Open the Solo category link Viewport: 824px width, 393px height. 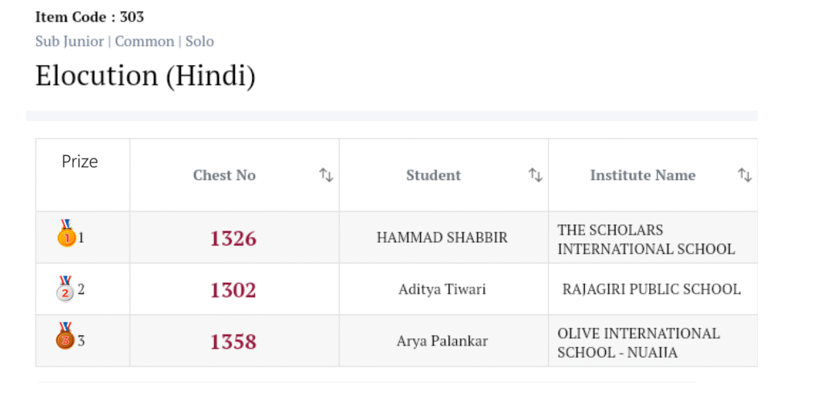200,41
